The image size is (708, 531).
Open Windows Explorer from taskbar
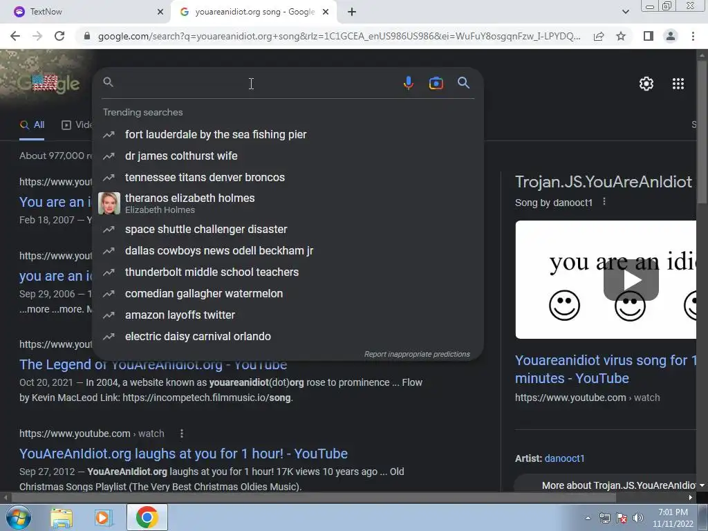pos(62,517)
